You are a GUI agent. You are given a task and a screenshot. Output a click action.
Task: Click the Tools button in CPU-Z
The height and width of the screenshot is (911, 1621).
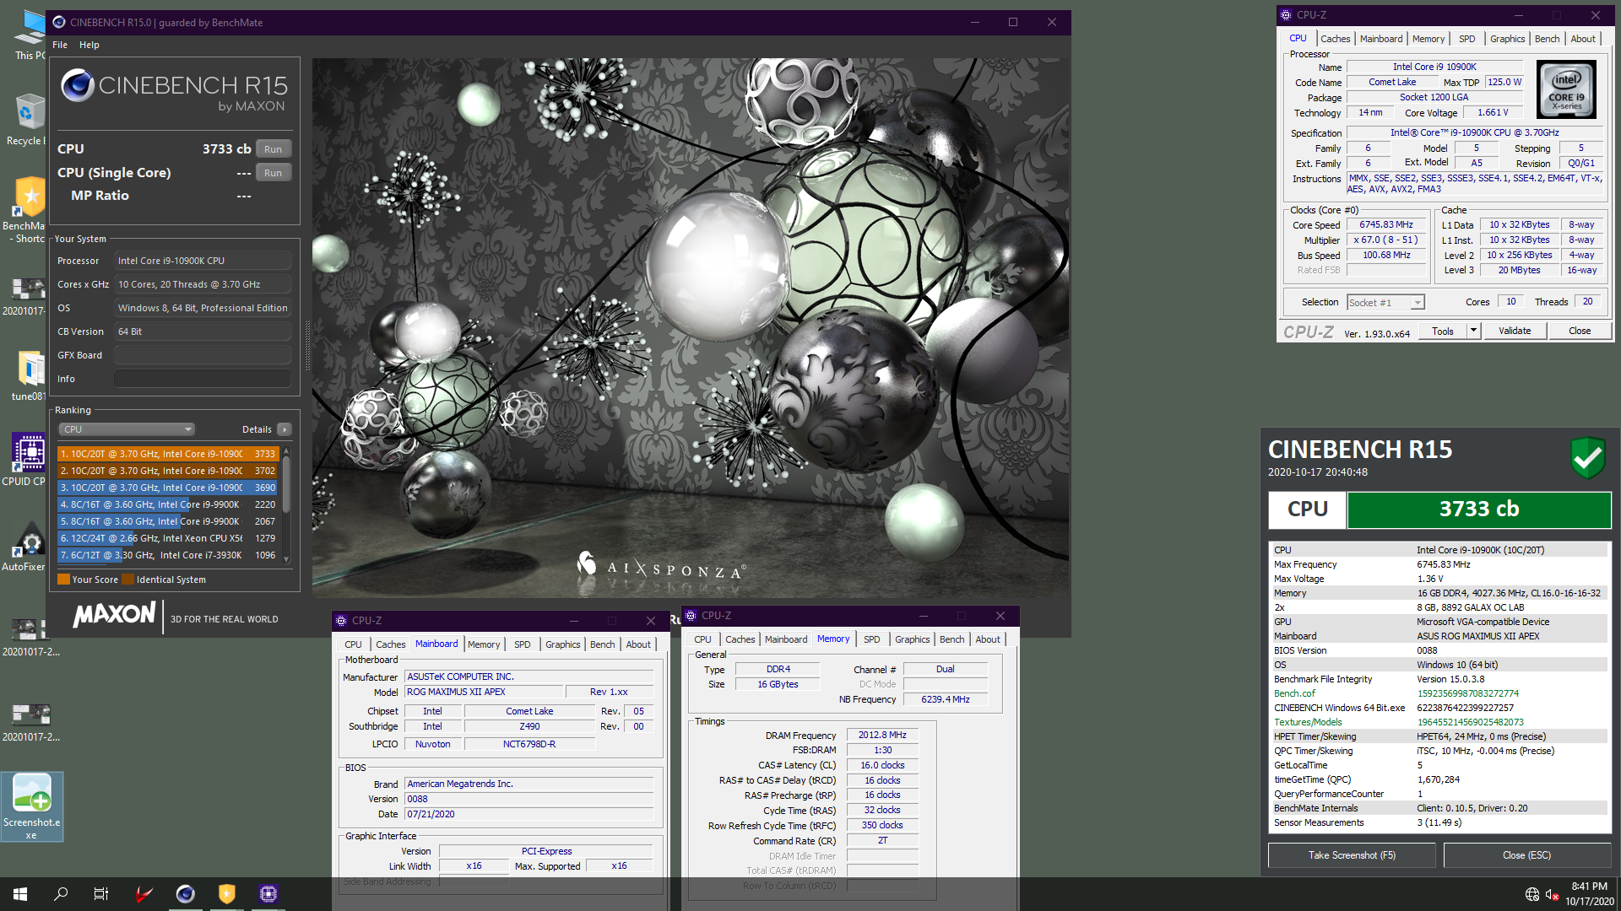coord(1443,331)
